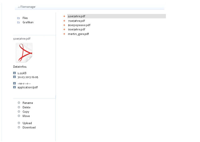Image resolution: width=200 pixels, height=142 pixels.
Task: Click the orange star icon beside 80erpopwave.pdf
Action: (64, 25)
